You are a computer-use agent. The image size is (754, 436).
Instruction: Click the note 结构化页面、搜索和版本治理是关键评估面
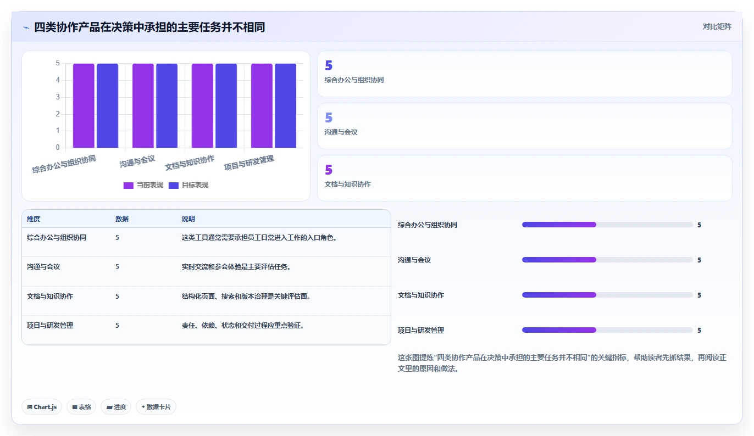pos(246,297)
